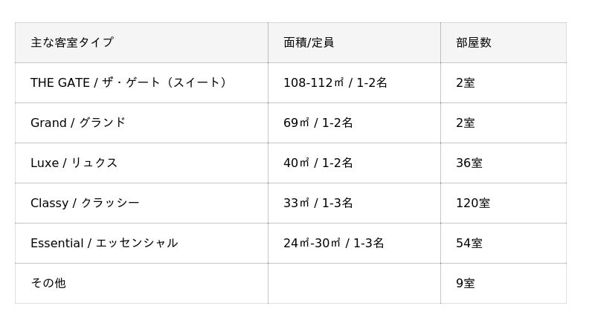Viewport: 595px width, 326px height.
Task: Select the その他 row label
Action: [x=48, y=284]
